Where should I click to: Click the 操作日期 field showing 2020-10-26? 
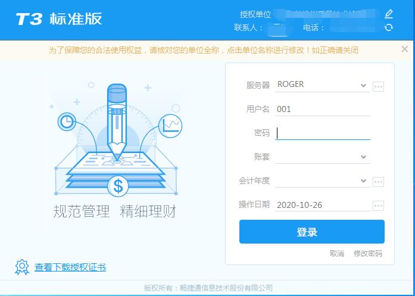coord(323,205)
